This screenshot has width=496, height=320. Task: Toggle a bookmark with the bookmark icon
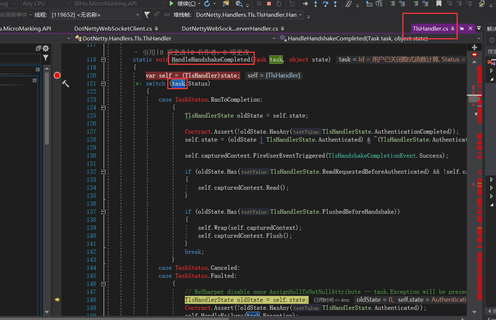click(x=438, y=4)
